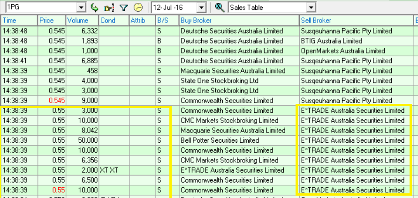
Task: Open the 12-Jul-16 date dropdown arrow
Action: pos(201,7)
